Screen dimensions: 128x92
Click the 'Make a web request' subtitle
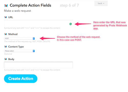(17, 11)
